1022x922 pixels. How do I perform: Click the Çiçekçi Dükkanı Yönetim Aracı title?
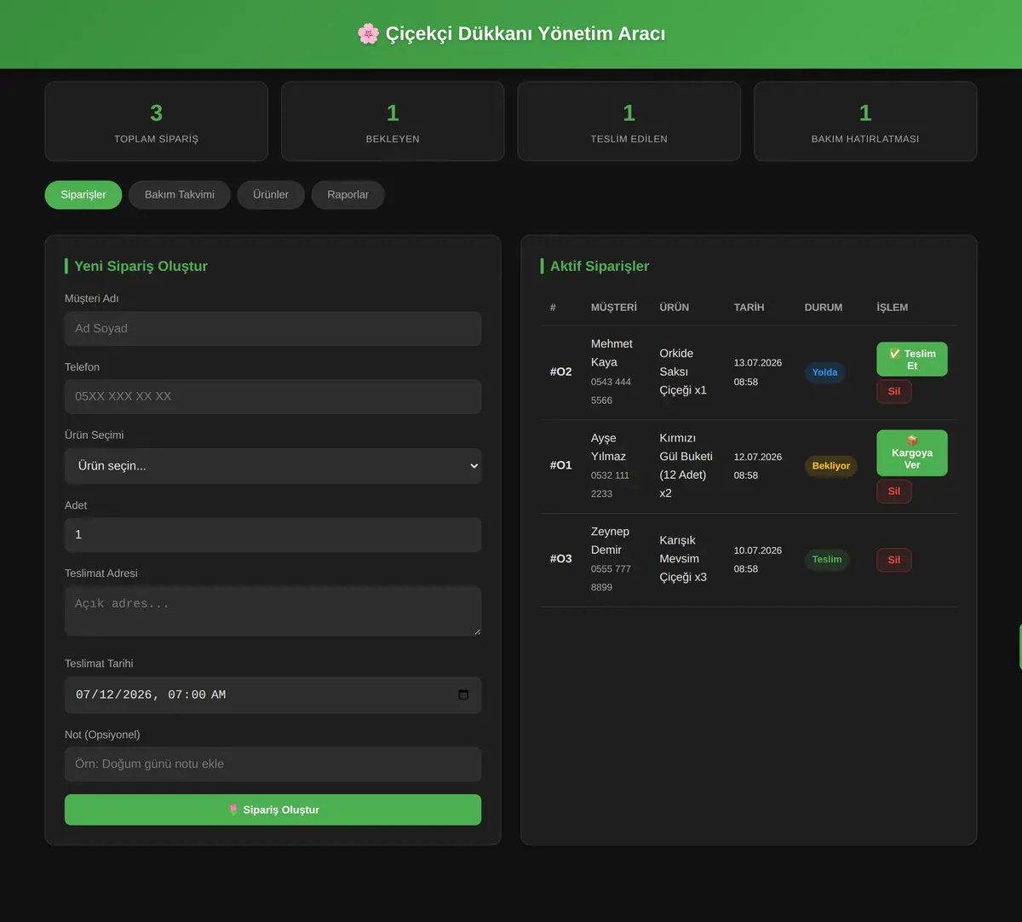click(511, 34)
